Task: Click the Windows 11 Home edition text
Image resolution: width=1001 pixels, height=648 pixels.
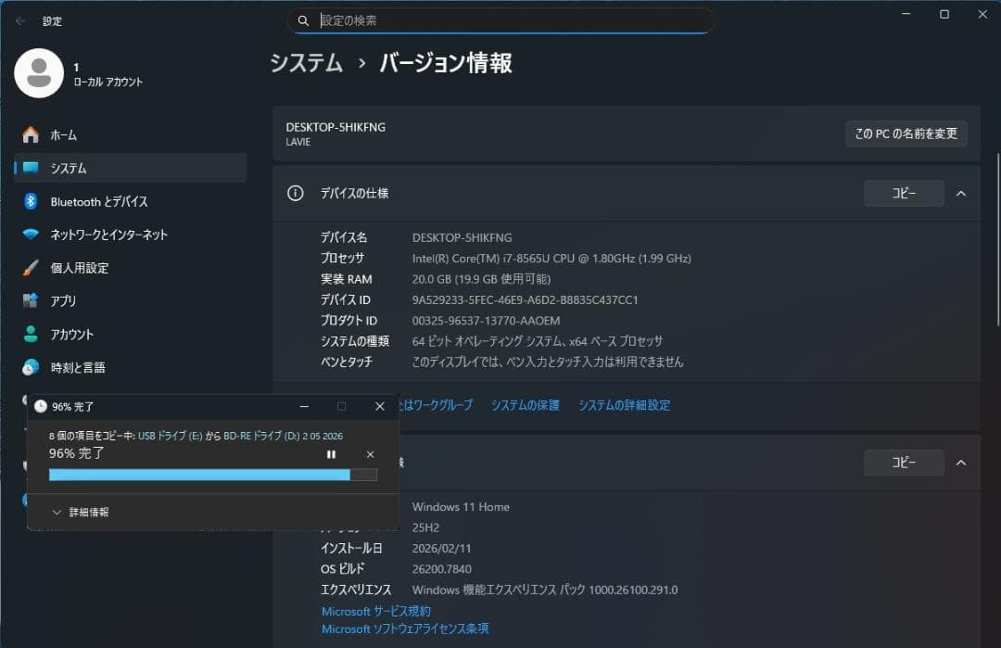Action: pos(461,507)
